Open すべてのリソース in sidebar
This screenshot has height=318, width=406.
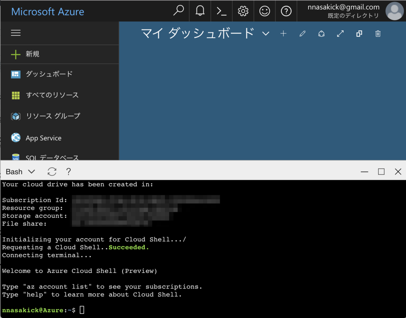[59, 95]
